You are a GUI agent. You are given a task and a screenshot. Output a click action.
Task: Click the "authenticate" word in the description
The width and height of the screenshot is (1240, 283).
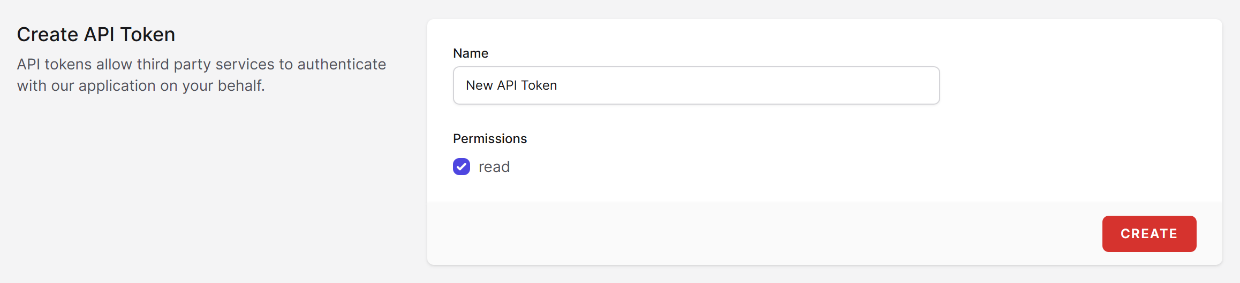pyautogui.click(x=342, y=65)
